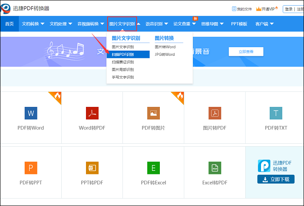
Task: Select 图片局部识别 from the dropdown
Action: click(x=123, y=70)
